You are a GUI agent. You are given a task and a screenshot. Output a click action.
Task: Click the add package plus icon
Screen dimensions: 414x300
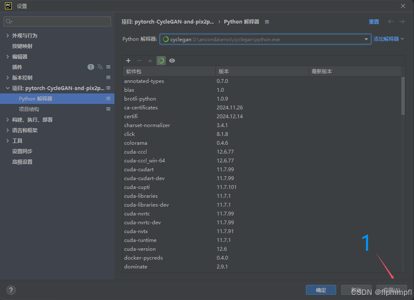click(x=128, y=61)
